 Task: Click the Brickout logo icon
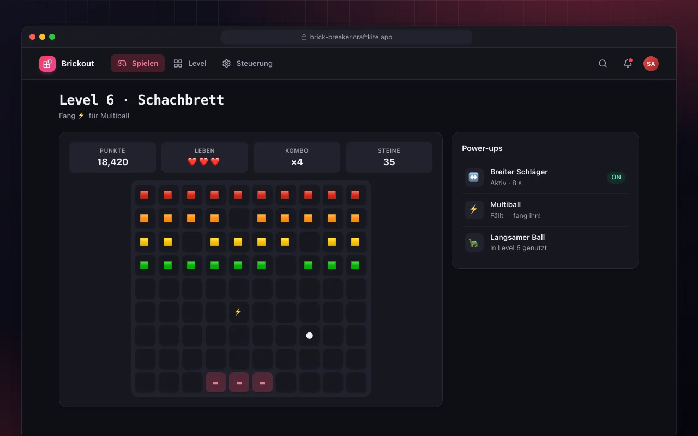coord(47,64)
